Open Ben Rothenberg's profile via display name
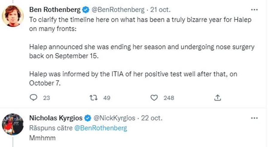Screen dimensions: 269x147 (55, 10)
